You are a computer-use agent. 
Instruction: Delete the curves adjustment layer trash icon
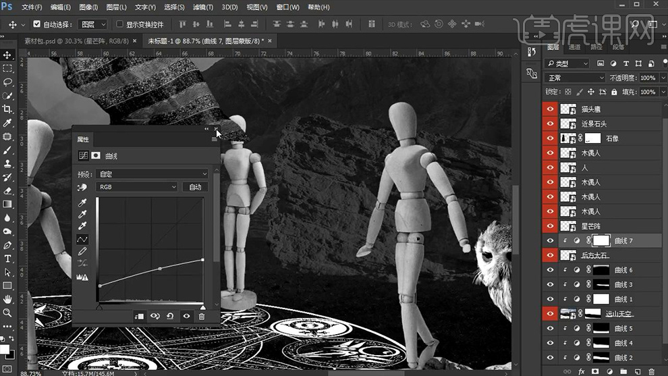(202, 317)
